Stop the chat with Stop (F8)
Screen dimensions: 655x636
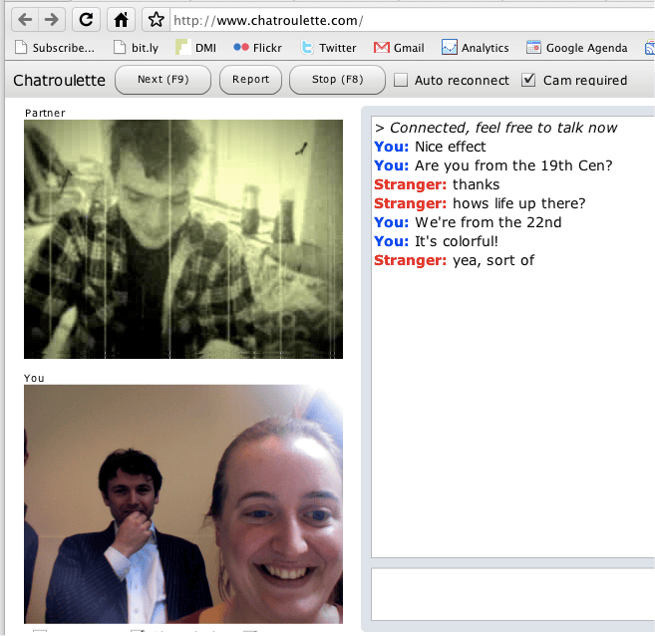pyautogui.click(x=337, y=80)
